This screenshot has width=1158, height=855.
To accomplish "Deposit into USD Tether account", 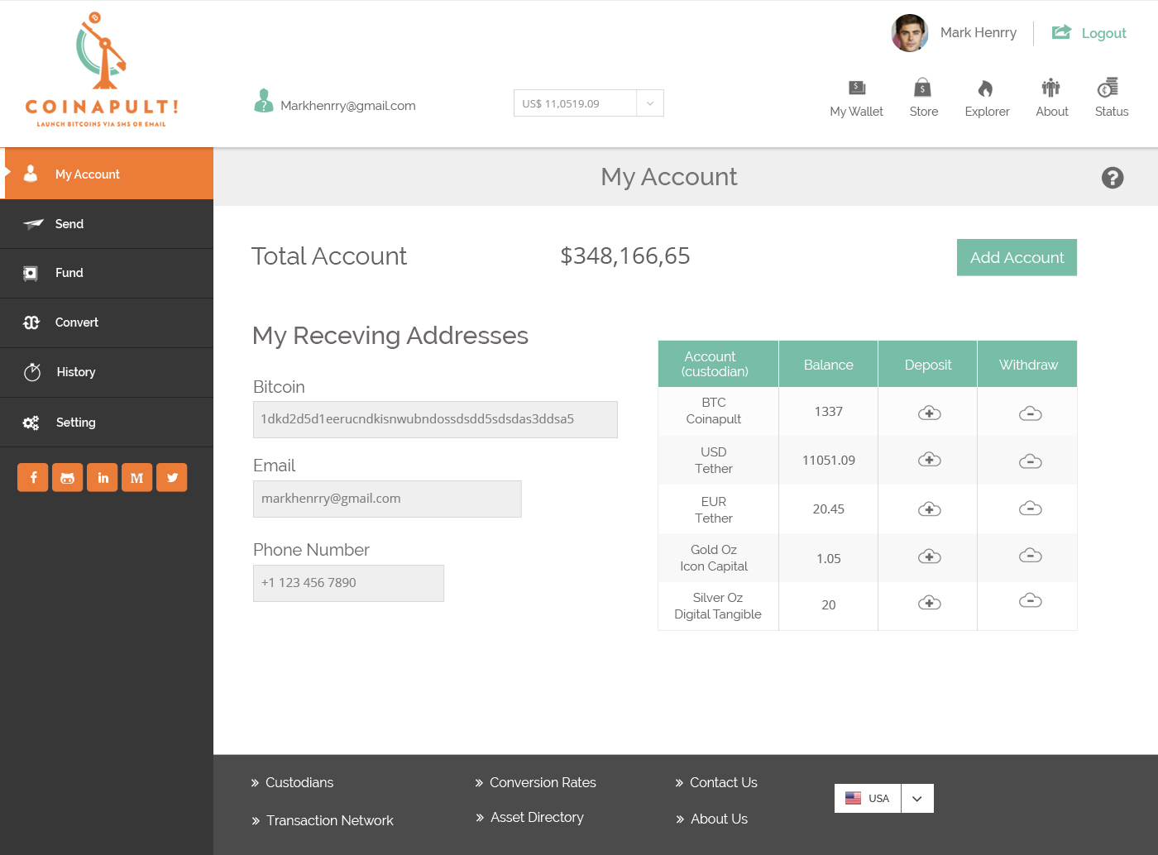I will (x=930, y=460).
